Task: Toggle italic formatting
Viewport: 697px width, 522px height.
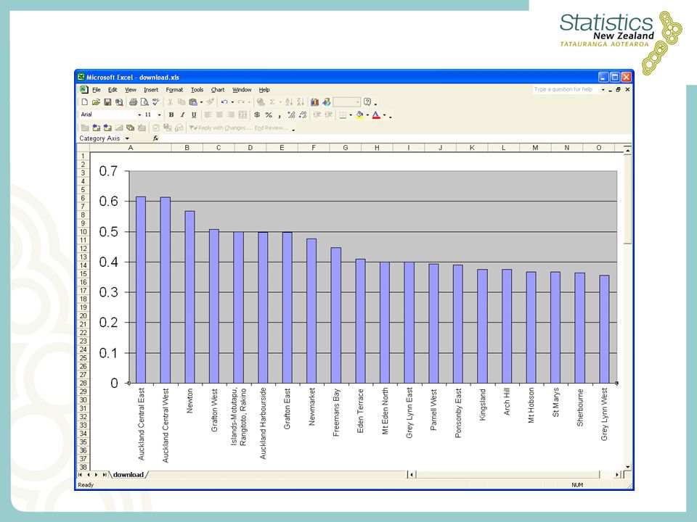Action: 182,115
